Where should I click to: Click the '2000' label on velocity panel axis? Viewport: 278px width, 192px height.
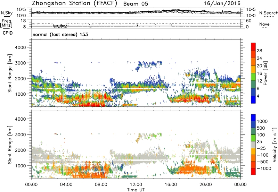[20, 150]
